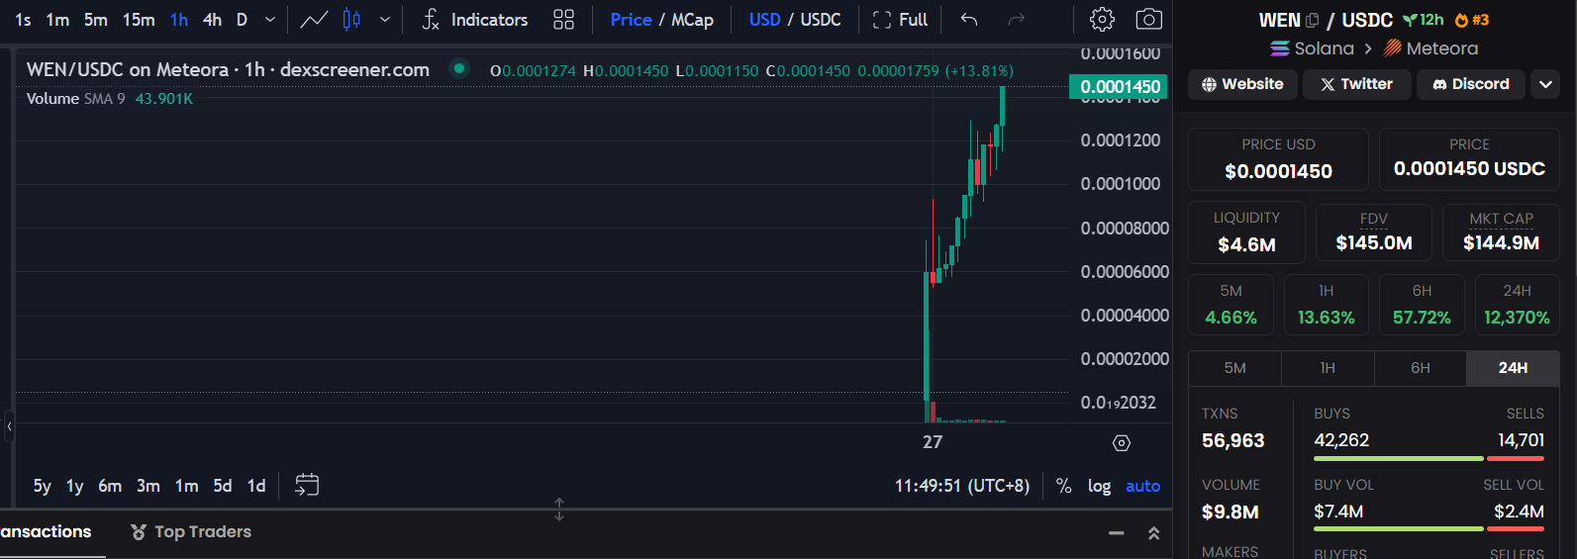Toggle auto scale on chart
The height and width of the screenshot is (559, 1577).
pyautogui.click(x=1142, y=486)
